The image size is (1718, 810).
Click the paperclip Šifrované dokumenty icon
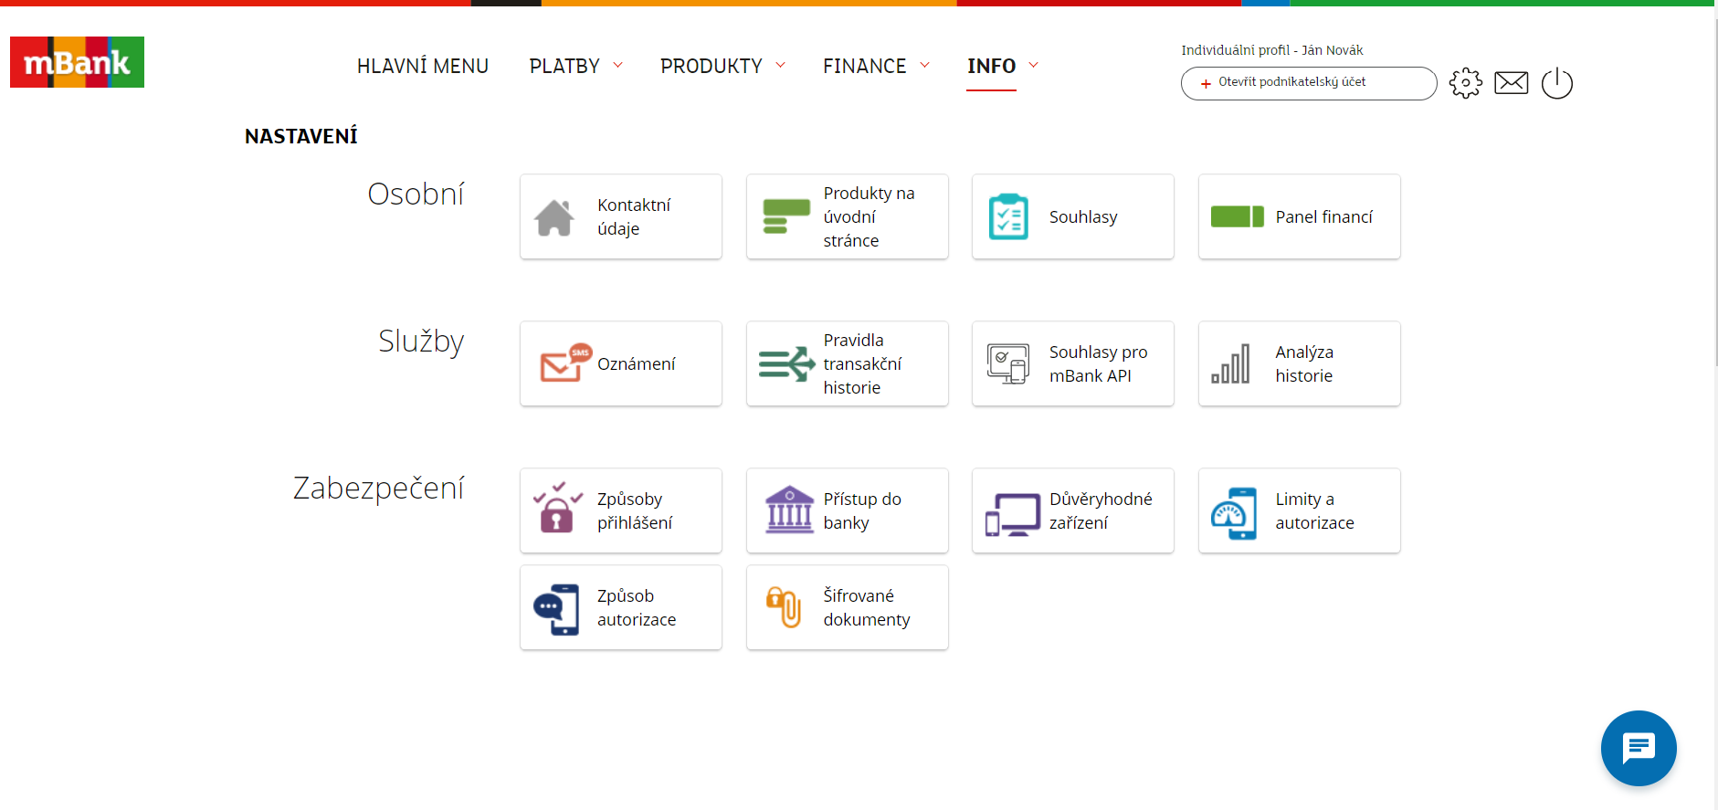tap(784, 607)
